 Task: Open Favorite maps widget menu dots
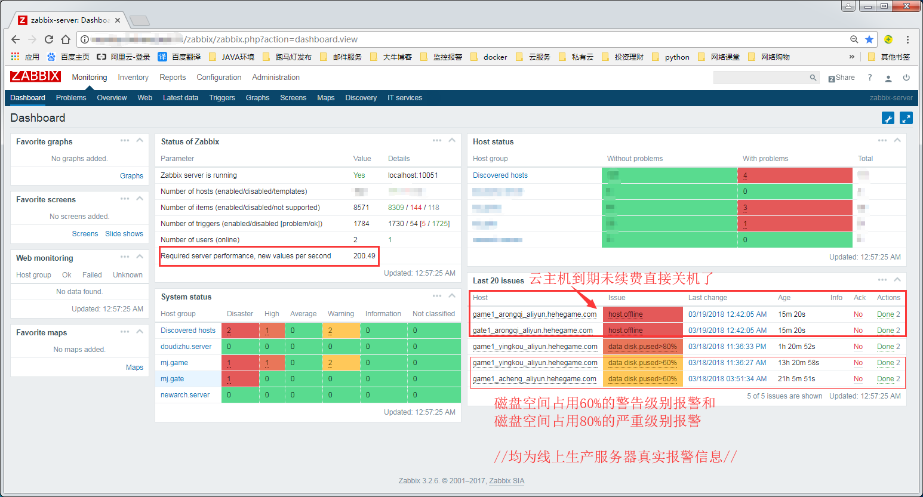pyautogui.click(x=125, y=332)
